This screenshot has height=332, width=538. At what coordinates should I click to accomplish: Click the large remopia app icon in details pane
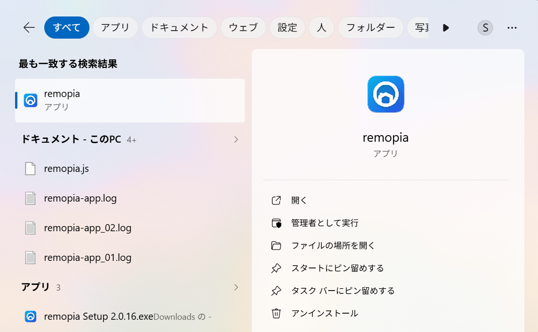(385, 94)
